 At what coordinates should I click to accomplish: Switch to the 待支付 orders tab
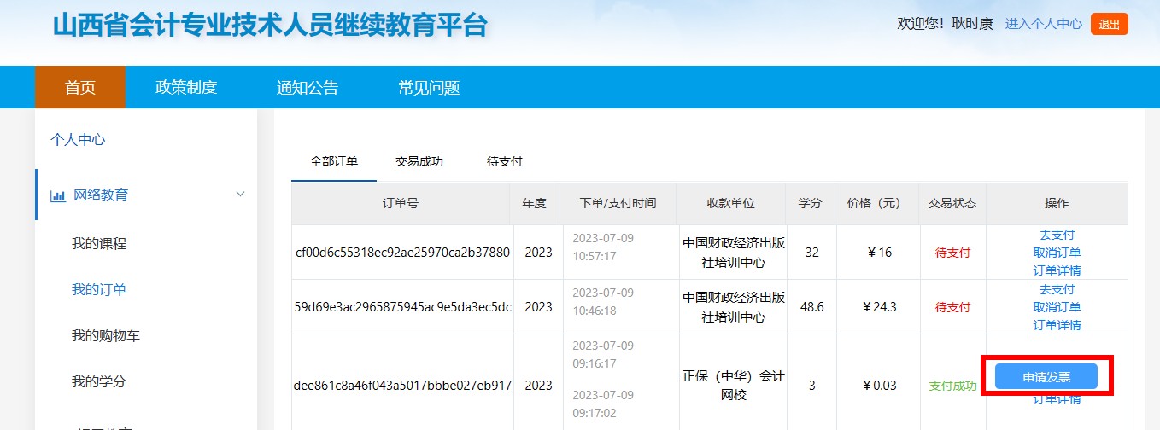505,161
